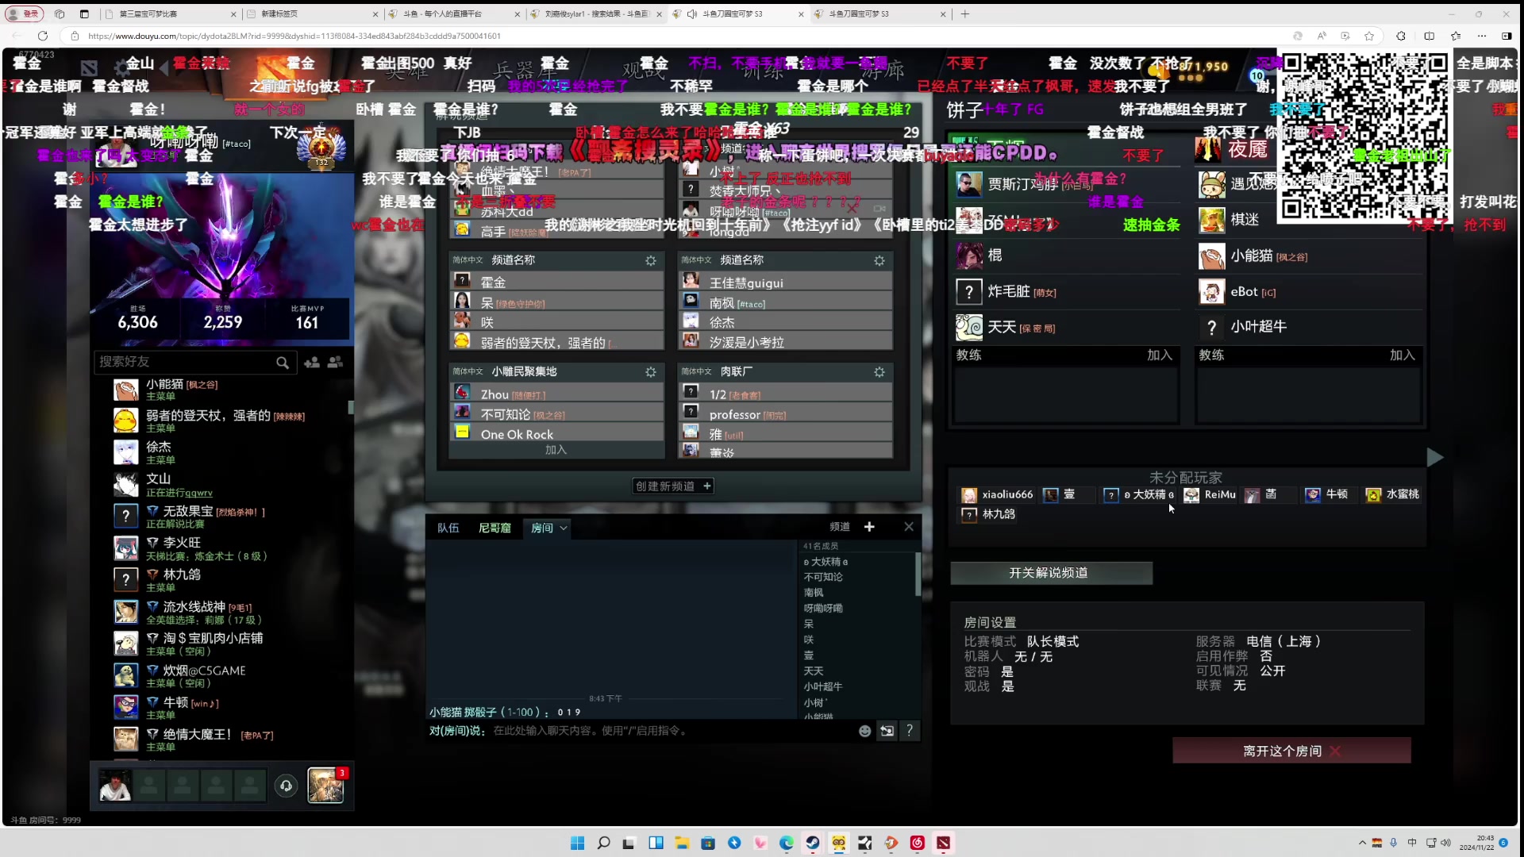This screenshot has width=1524, height=857.
Task: Expand the 创建新频道 plus control
Action: tap(706, 486)
